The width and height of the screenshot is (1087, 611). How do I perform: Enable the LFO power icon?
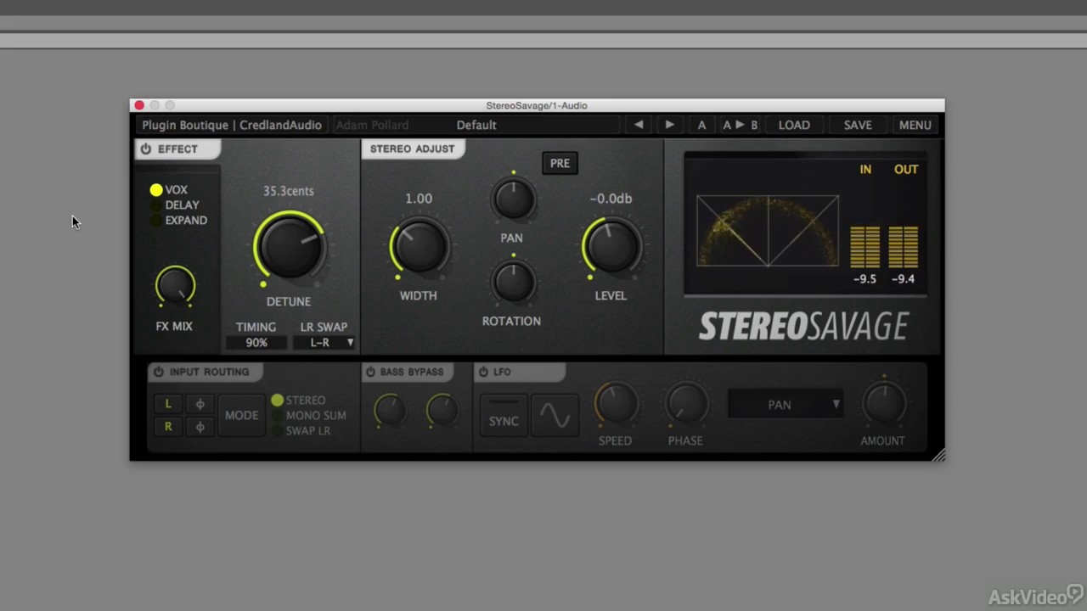483,372
